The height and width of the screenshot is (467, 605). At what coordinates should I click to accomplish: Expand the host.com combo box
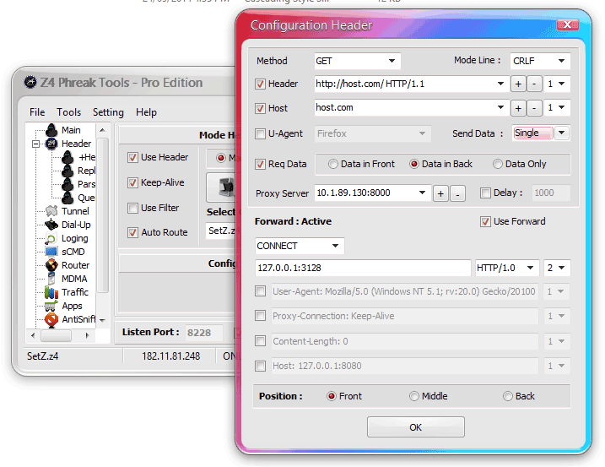[500, 107]
